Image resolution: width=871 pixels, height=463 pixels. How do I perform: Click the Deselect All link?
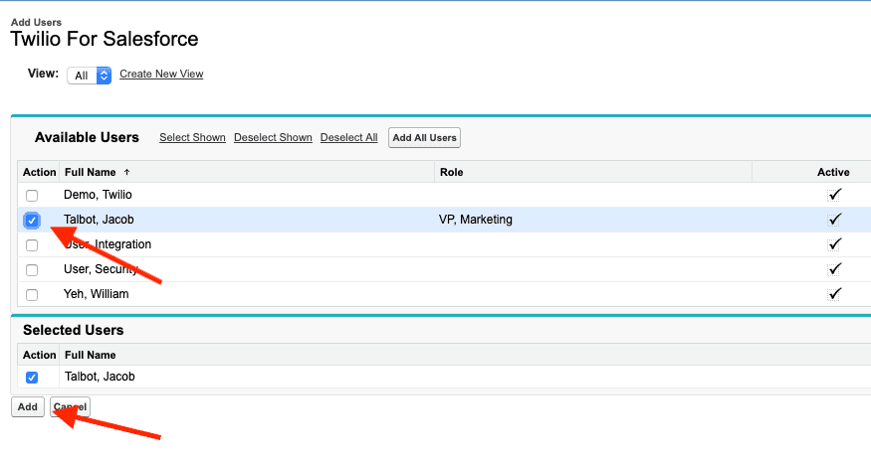pos(348,138)
